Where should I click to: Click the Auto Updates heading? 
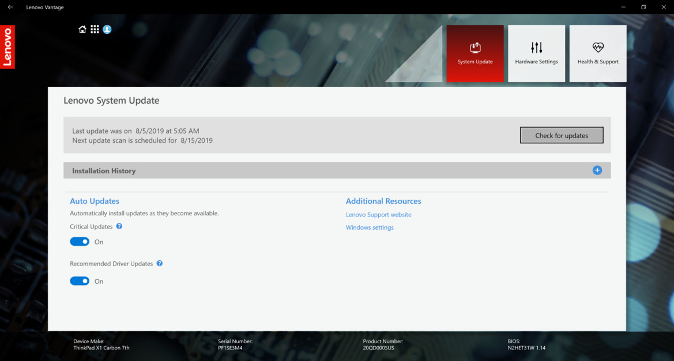pos(95,201)
